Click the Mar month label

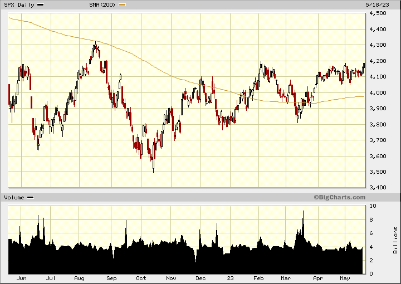point(286,278)
